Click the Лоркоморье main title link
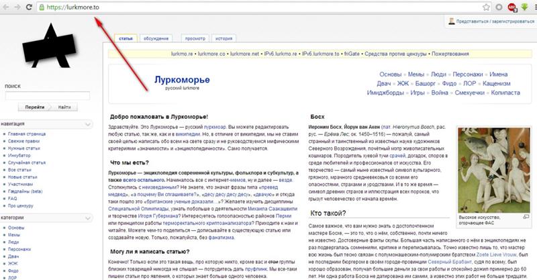Viewport: 537px width, 280px height. [x=182, y=79]
